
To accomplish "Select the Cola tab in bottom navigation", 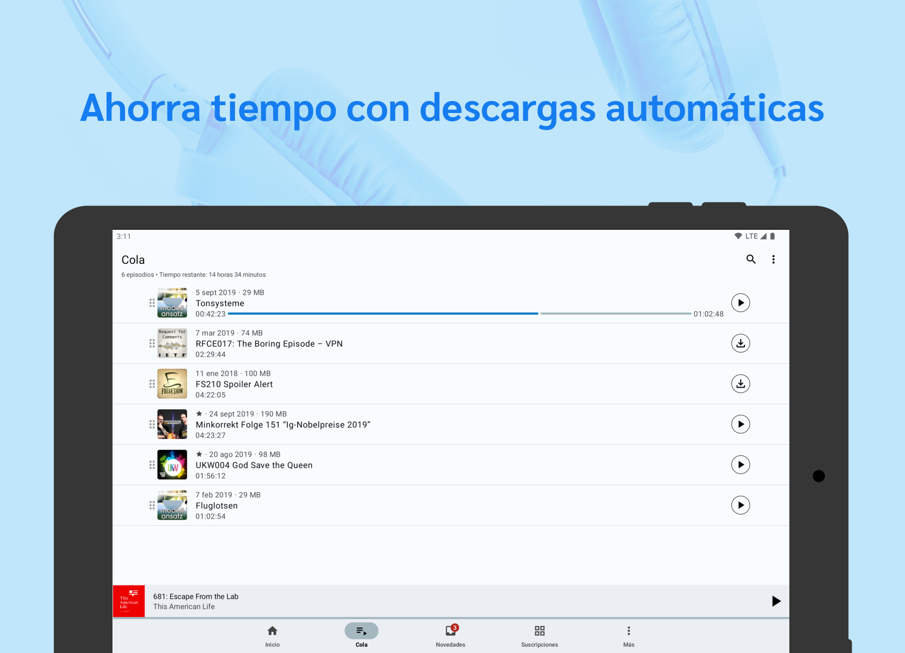I will tap(361, 635).
